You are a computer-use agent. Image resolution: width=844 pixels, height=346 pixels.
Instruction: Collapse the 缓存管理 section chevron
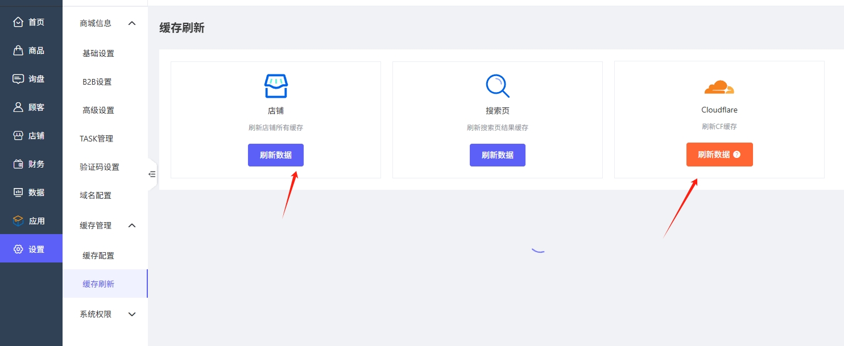(132, 226)
